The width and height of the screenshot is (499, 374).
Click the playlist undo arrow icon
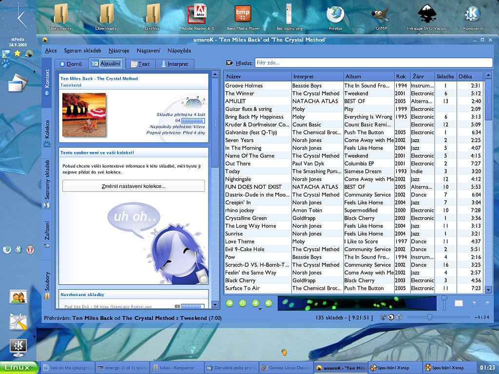point(474,303)
